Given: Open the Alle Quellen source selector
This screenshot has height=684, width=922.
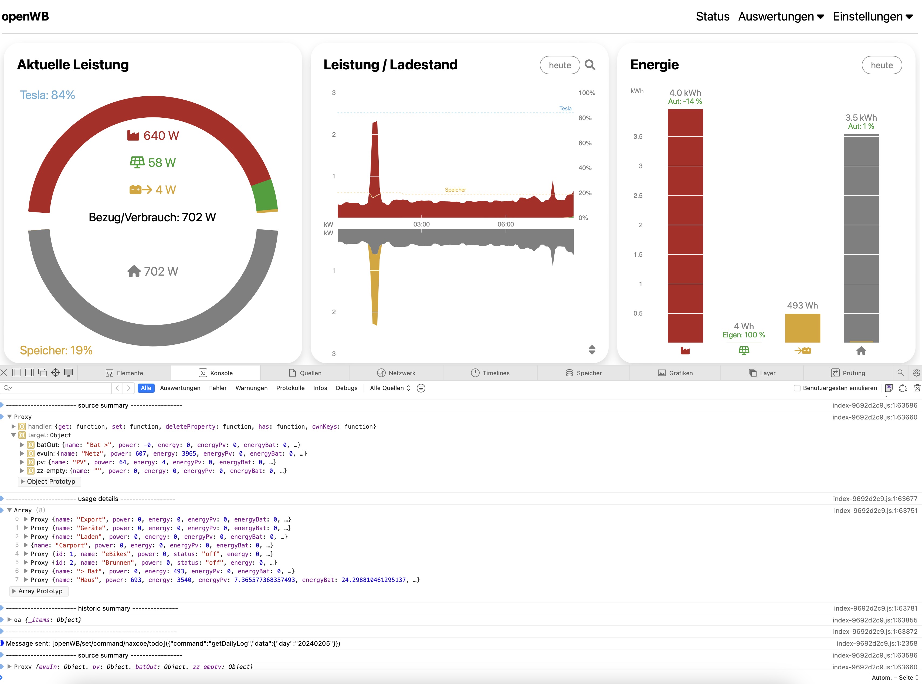Looking at the screenshot, I should 389,388.
